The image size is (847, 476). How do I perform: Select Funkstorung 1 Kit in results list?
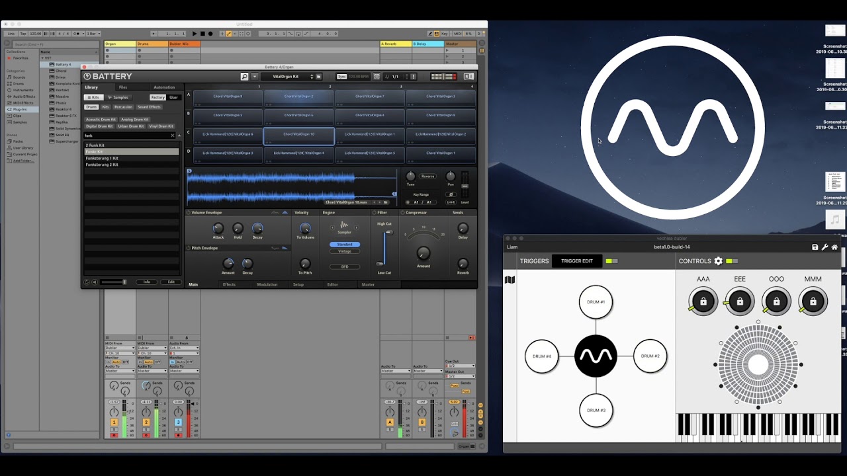click(132, 158)
